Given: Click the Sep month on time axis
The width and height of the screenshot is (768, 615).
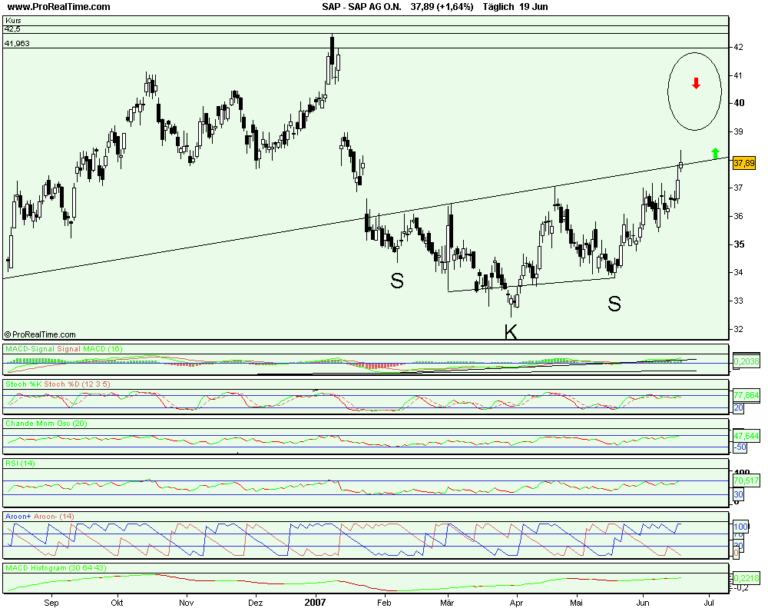Looking at the screenshot, I should coord(51,603).
